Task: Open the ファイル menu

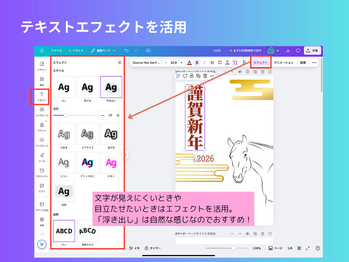Action: [57, 50]
